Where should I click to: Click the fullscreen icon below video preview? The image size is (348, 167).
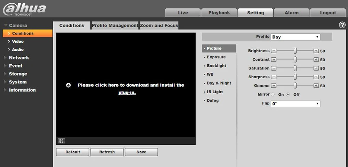pos(62,141)
